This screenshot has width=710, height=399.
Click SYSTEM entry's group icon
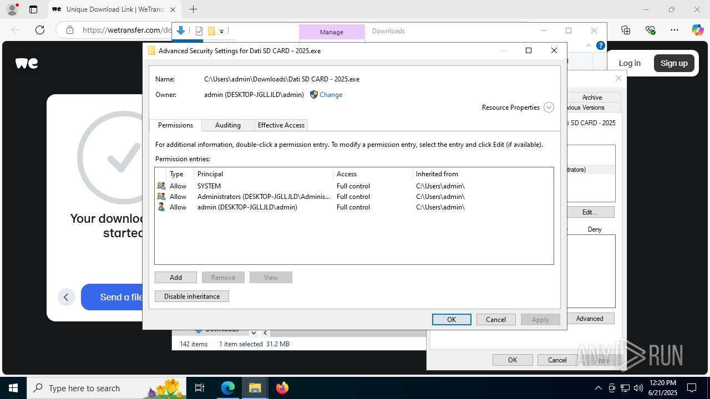[161, 186]
